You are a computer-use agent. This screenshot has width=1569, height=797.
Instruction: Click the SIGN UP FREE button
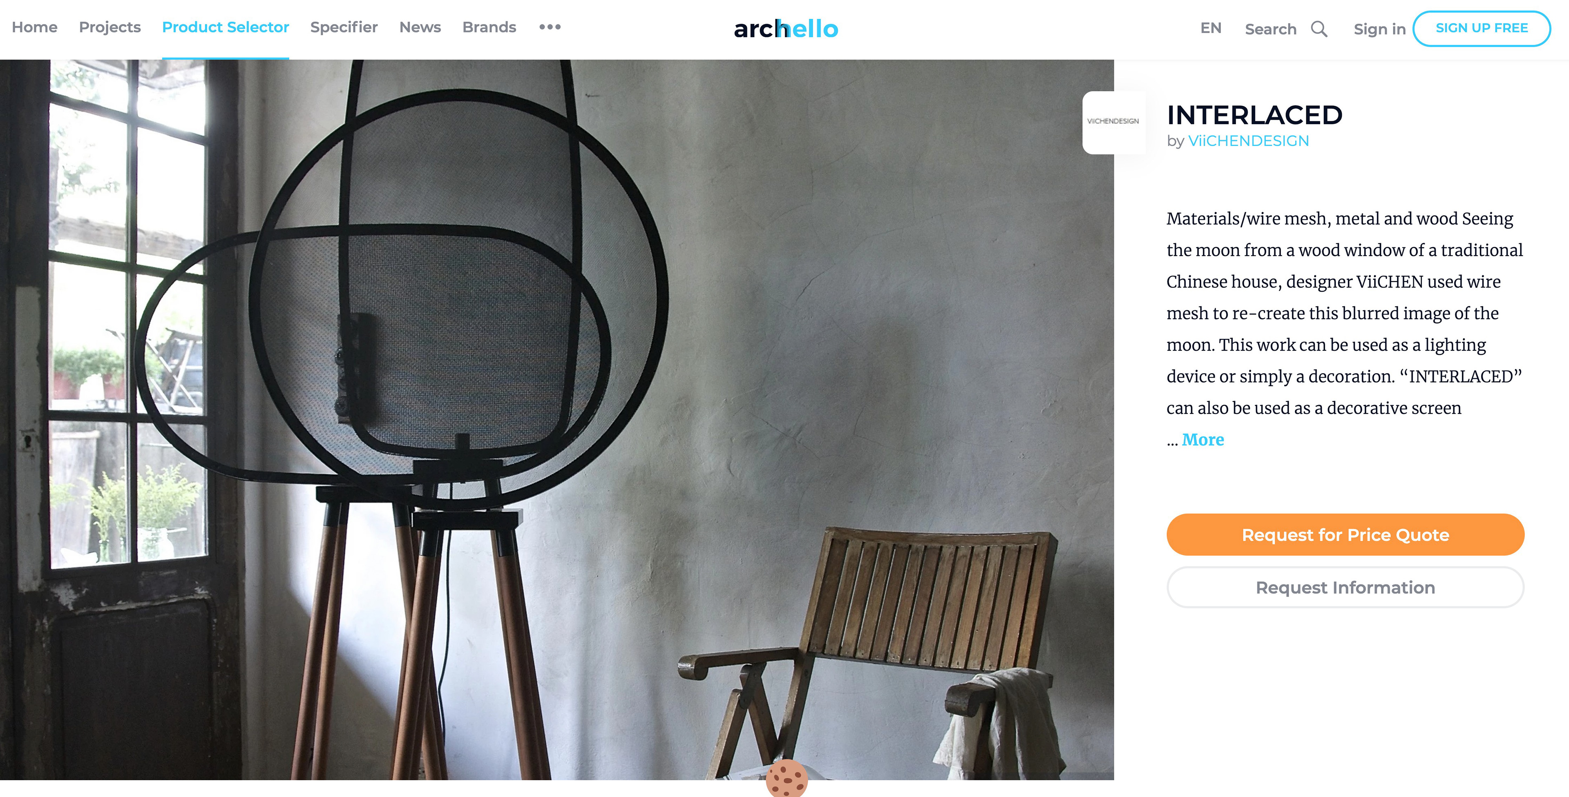tap(1481, 28)
